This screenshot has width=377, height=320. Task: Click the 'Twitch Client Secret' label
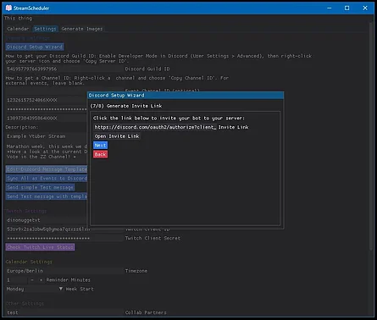pos(152,238)
